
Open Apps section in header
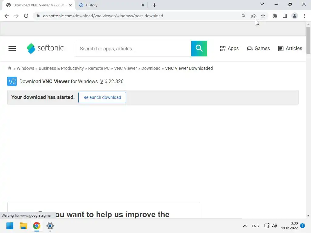click(x=229, y=48)
